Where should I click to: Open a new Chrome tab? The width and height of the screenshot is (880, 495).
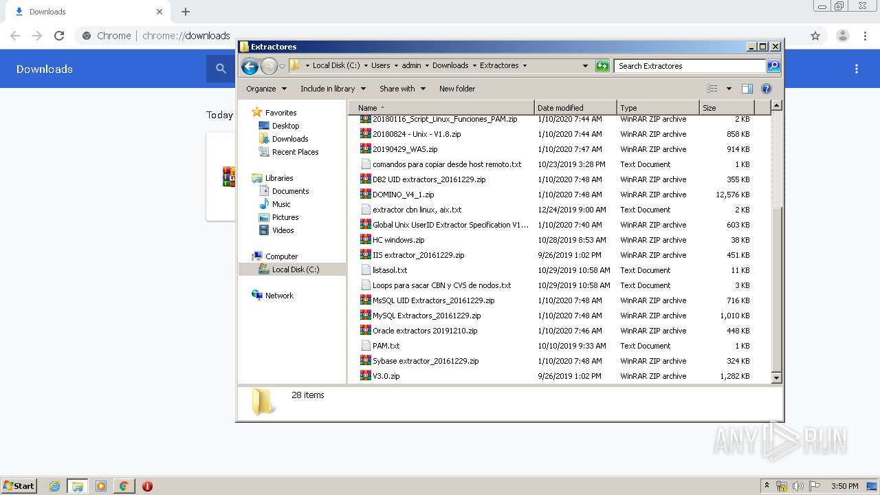point(186,12)
